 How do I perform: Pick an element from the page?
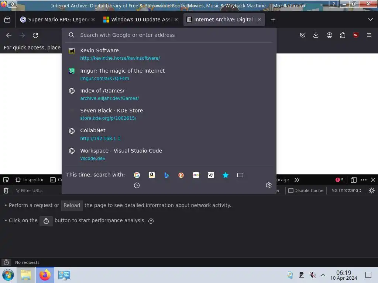tap(6, 180)
